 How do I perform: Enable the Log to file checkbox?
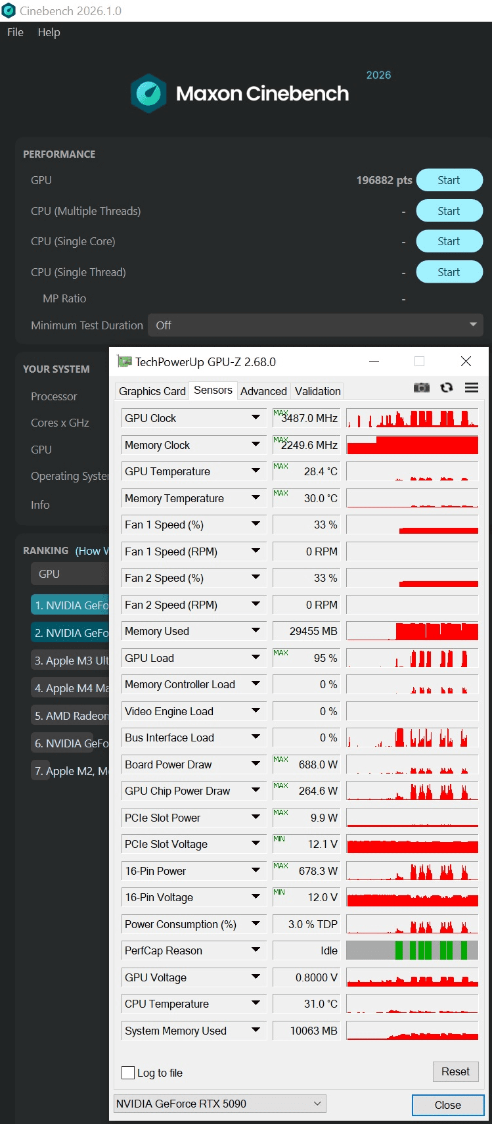pyautogui.click(x=129, y=1073)
